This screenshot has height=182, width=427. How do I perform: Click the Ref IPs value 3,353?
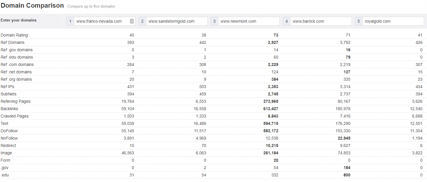[273, 87]
